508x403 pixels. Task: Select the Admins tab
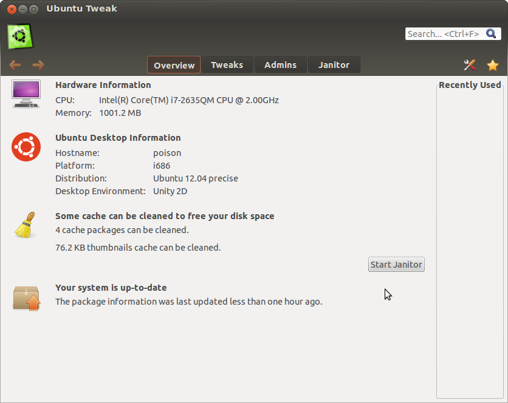tap(280, 65)
